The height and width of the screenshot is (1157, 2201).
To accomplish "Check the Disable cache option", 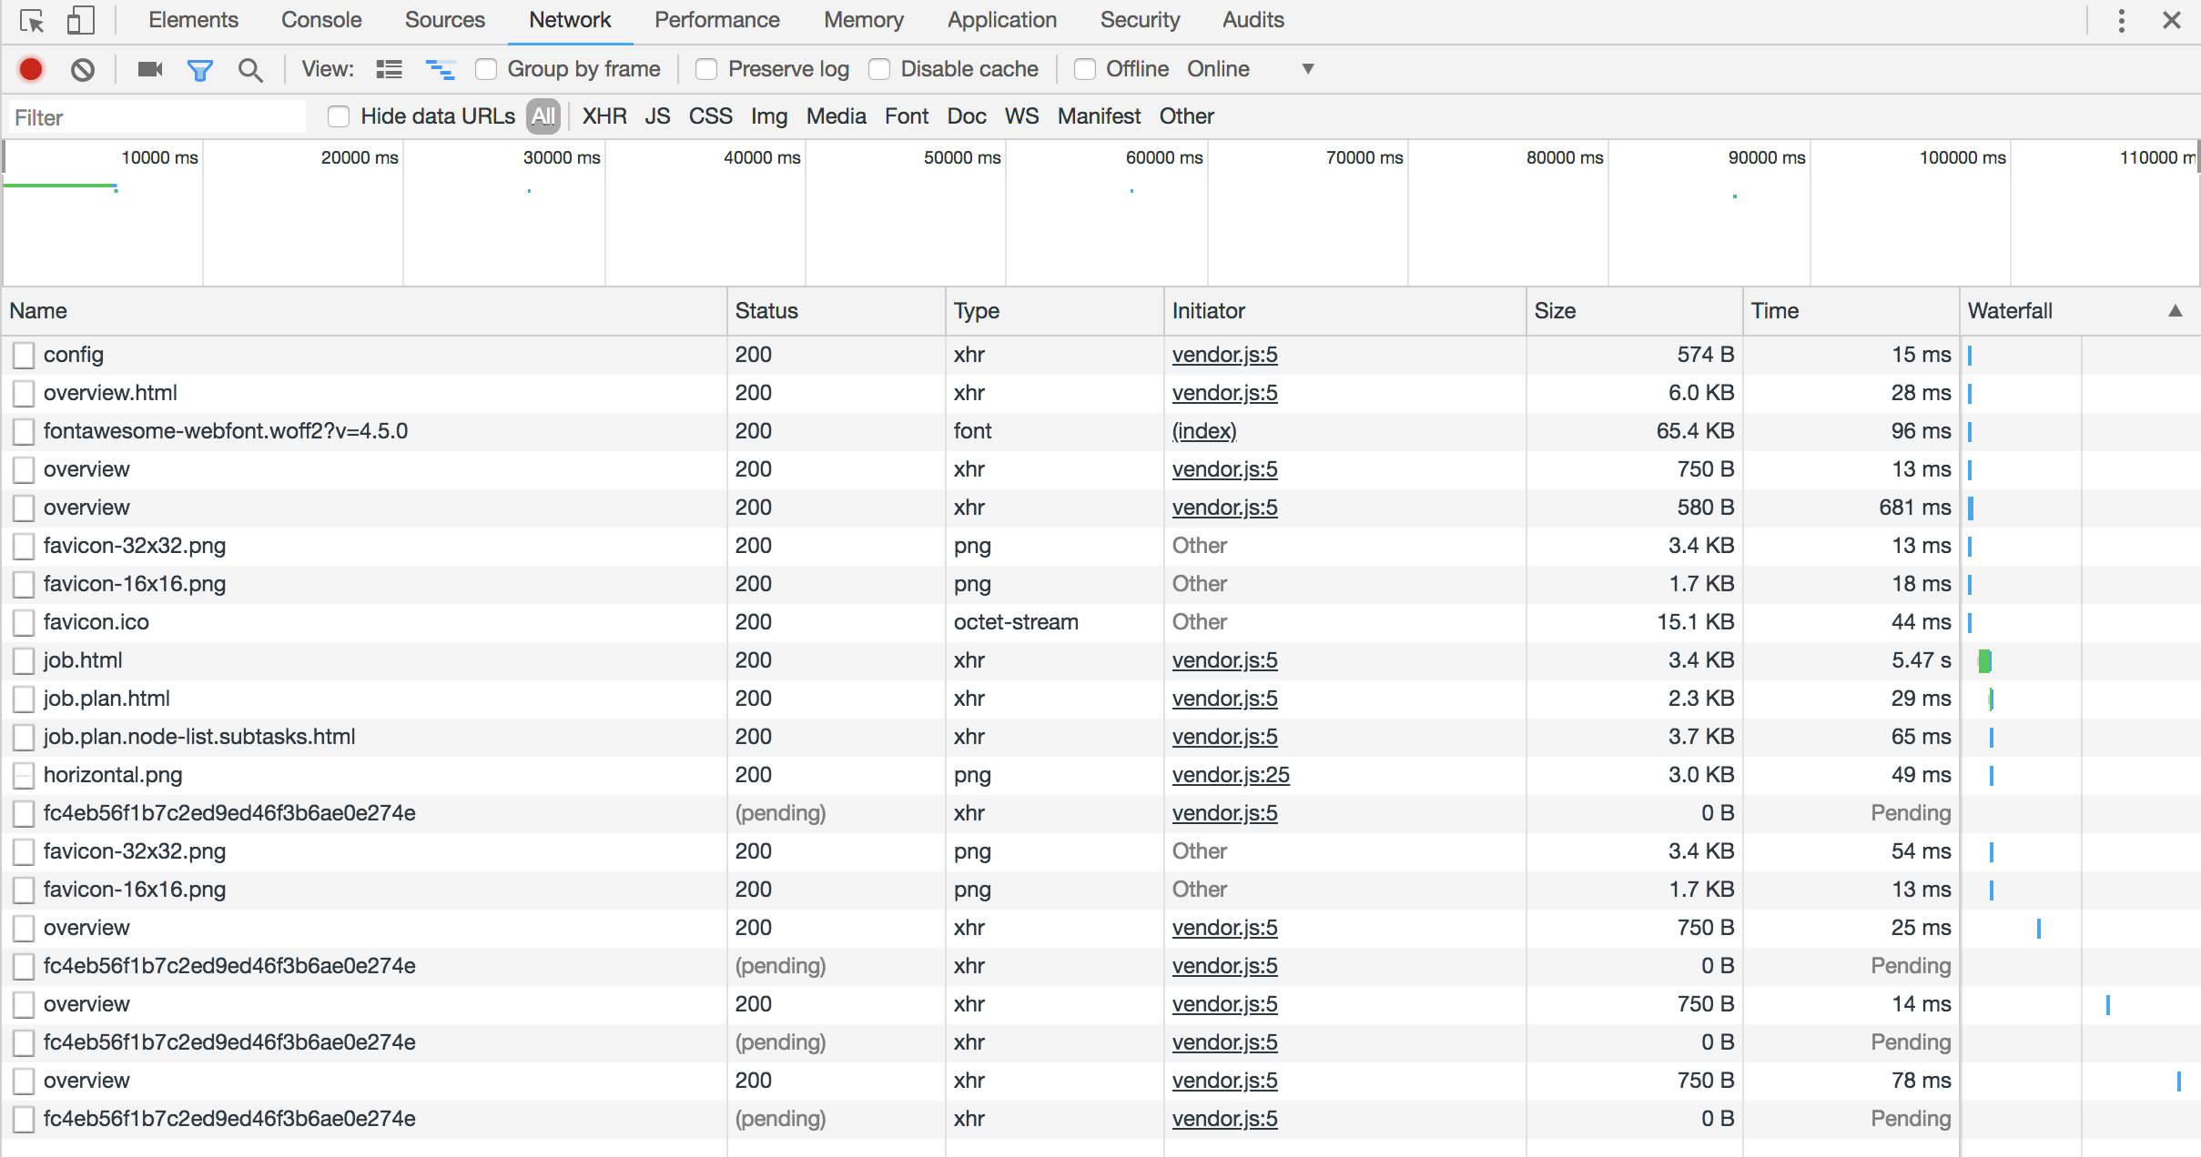I will tap(879, 69).
